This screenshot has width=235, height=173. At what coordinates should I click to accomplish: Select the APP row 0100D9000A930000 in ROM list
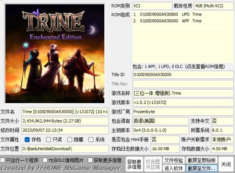click(x=178, y=21)
